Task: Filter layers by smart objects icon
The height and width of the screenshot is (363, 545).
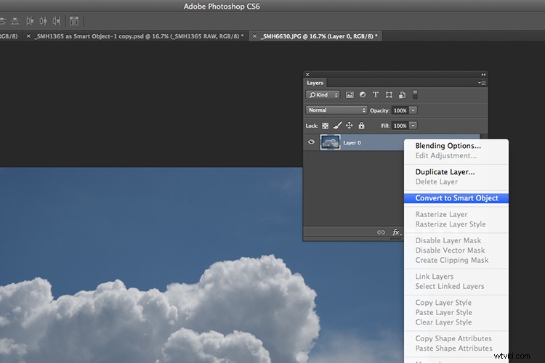Action: [402, 95]
